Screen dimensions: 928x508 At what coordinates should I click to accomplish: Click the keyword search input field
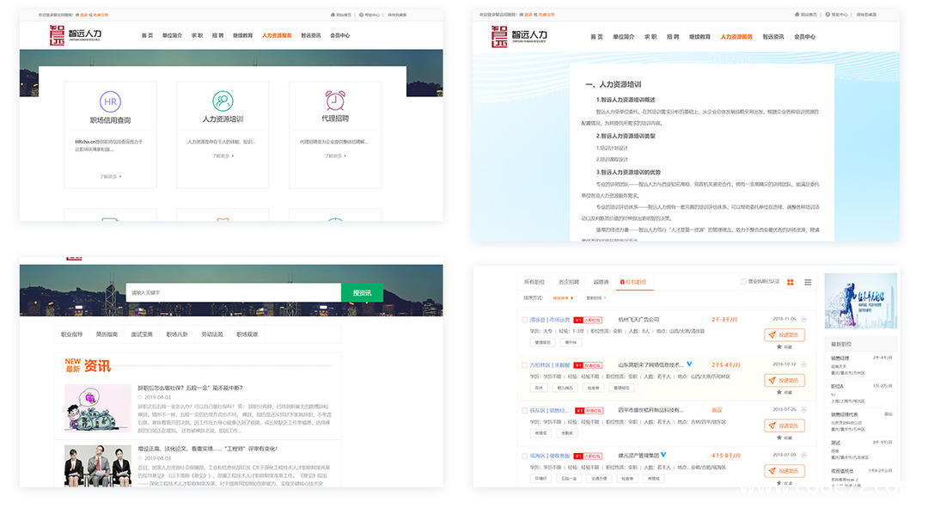pos(233,292)
